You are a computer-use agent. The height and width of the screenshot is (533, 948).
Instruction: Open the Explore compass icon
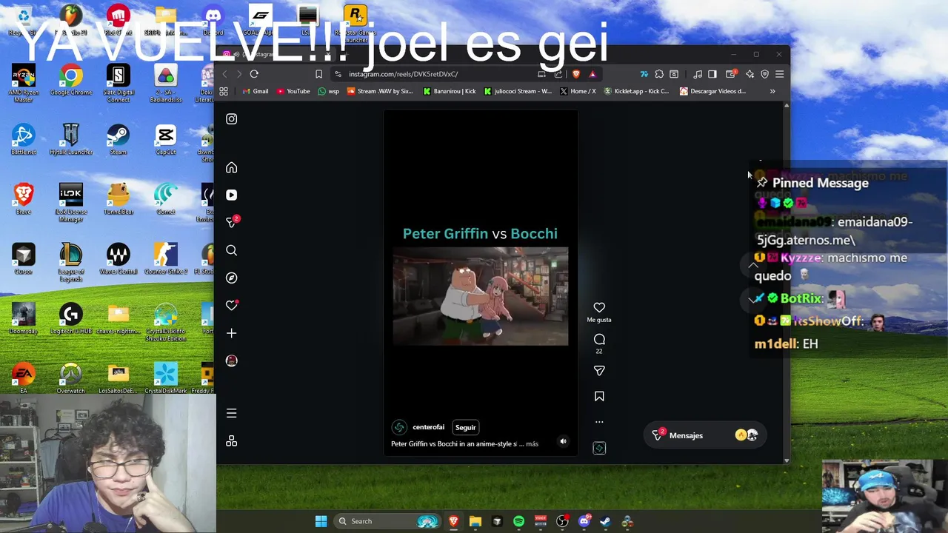[x=231, y=278]
